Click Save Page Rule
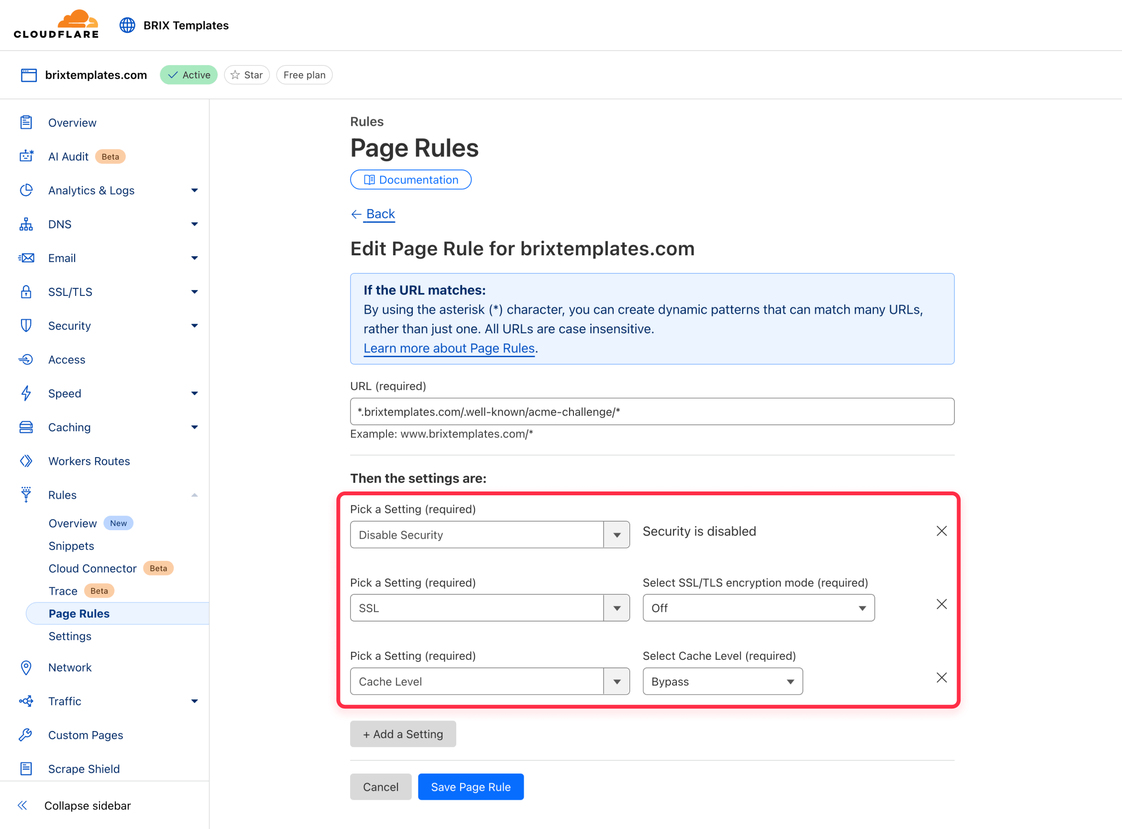The height and width of the screenshot is (829, 1122). (x=471, y=787)
